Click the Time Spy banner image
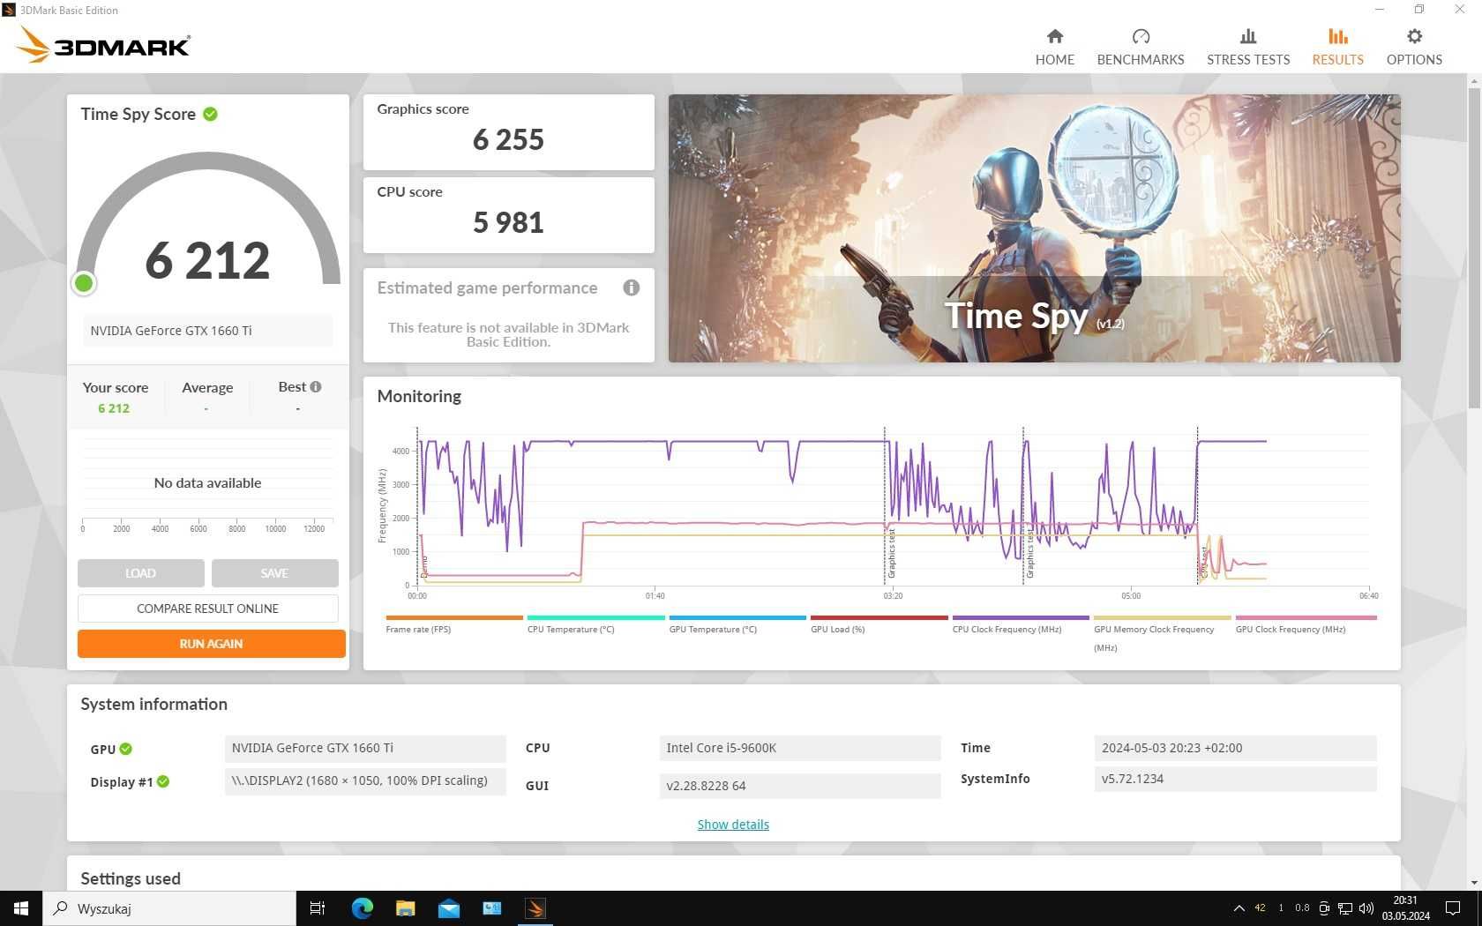 pyautogui.click(x=1034, y=228)
